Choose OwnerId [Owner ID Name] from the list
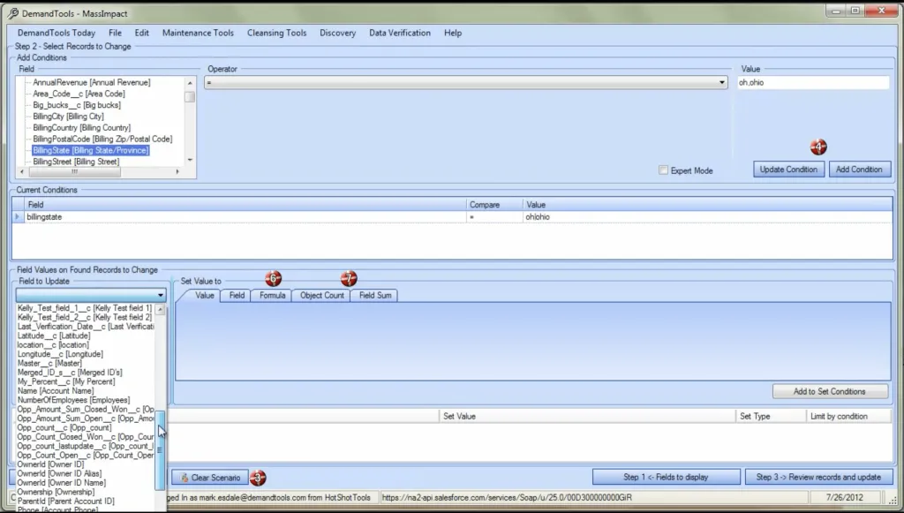The height and width of the screenshot is (513, 904). [62, 483]
